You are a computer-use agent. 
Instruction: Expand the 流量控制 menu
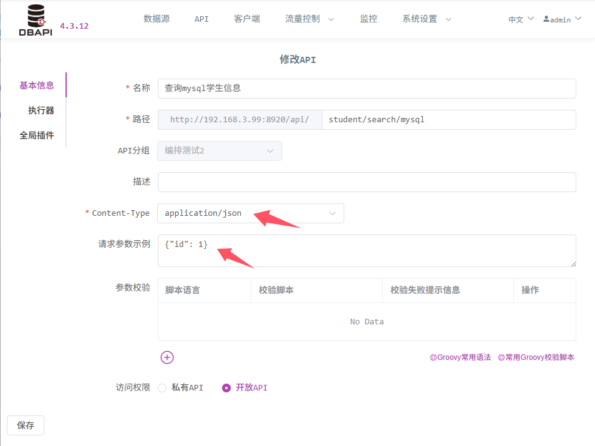click(x=309, y=19)
